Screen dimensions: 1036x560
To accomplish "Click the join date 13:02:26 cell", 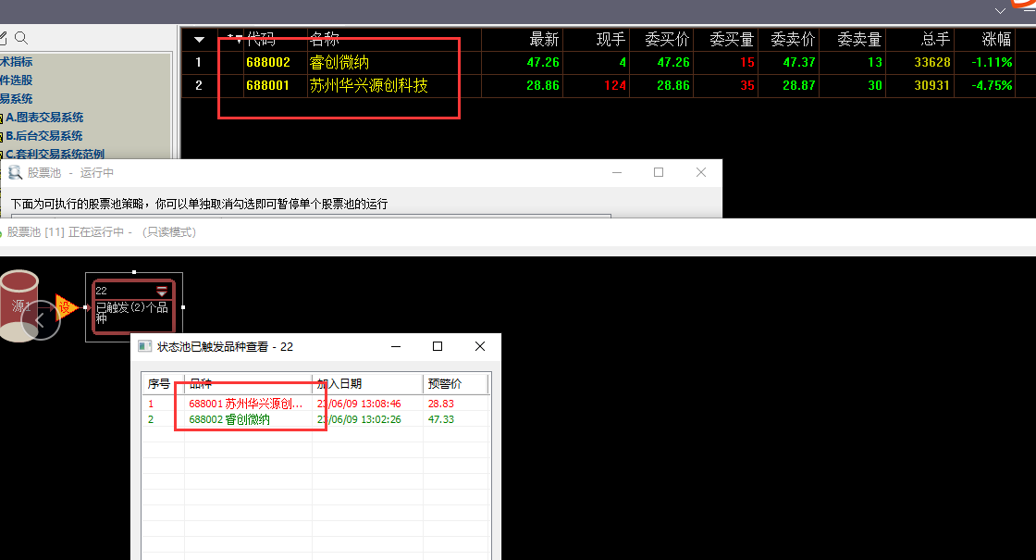I will pos(359,419).
